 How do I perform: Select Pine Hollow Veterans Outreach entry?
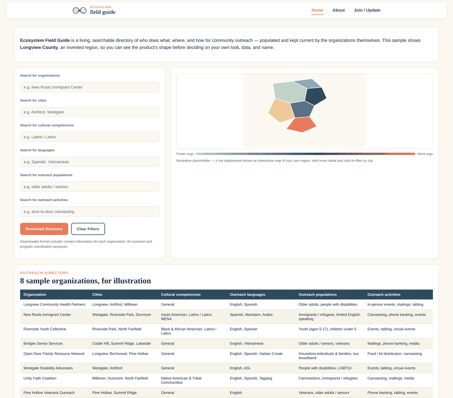click(x=49, y=393)
